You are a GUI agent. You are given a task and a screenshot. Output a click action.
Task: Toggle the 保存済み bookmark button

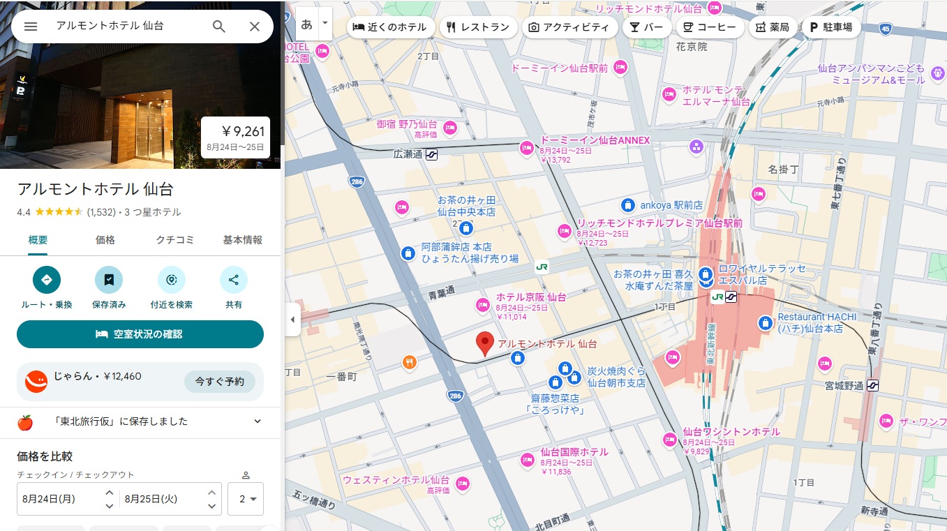coord(109,280)
